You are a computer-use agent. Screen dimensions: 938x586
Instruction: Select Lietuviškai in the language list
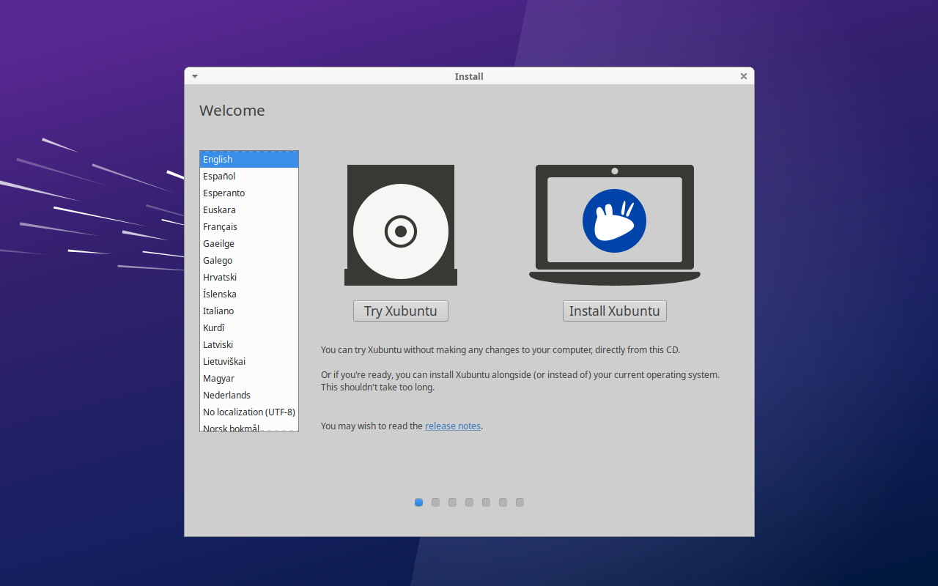(x=249, y=362)
